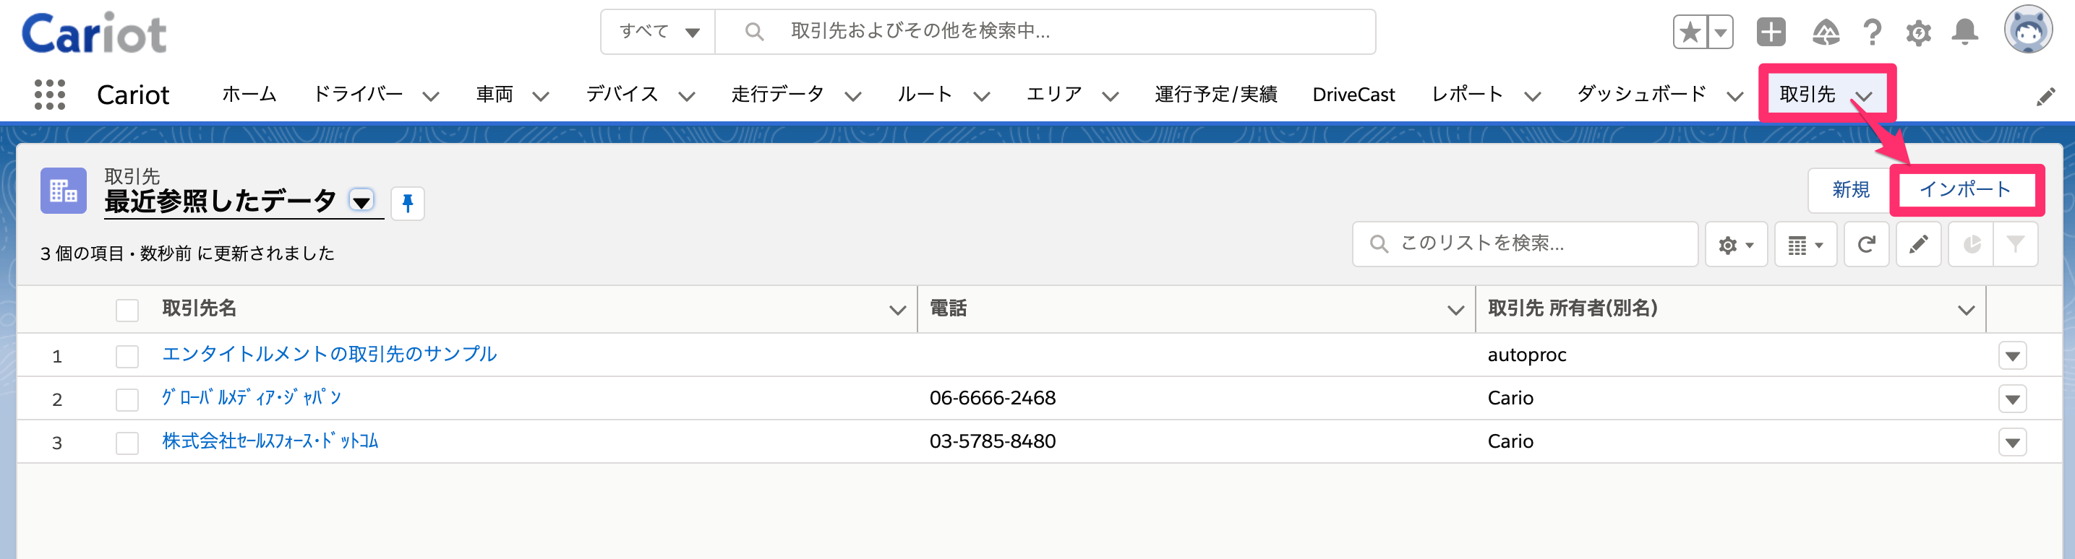
Task: Pin the 最近参照したデータ list view
Action: point(408,203)
